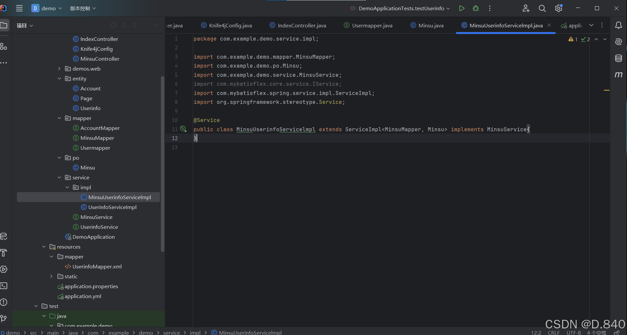Click UTF-8 encoding in the status bar
The width and height of the screenshot is (627, 335).
pyautogui.click(x=574, y=333)
